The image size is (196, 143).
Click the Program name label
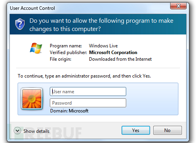click(x=66, y=46)
